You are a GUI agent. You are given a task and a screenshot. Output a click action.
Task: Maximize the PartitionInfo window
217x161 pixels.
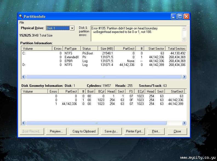[180, 16]
